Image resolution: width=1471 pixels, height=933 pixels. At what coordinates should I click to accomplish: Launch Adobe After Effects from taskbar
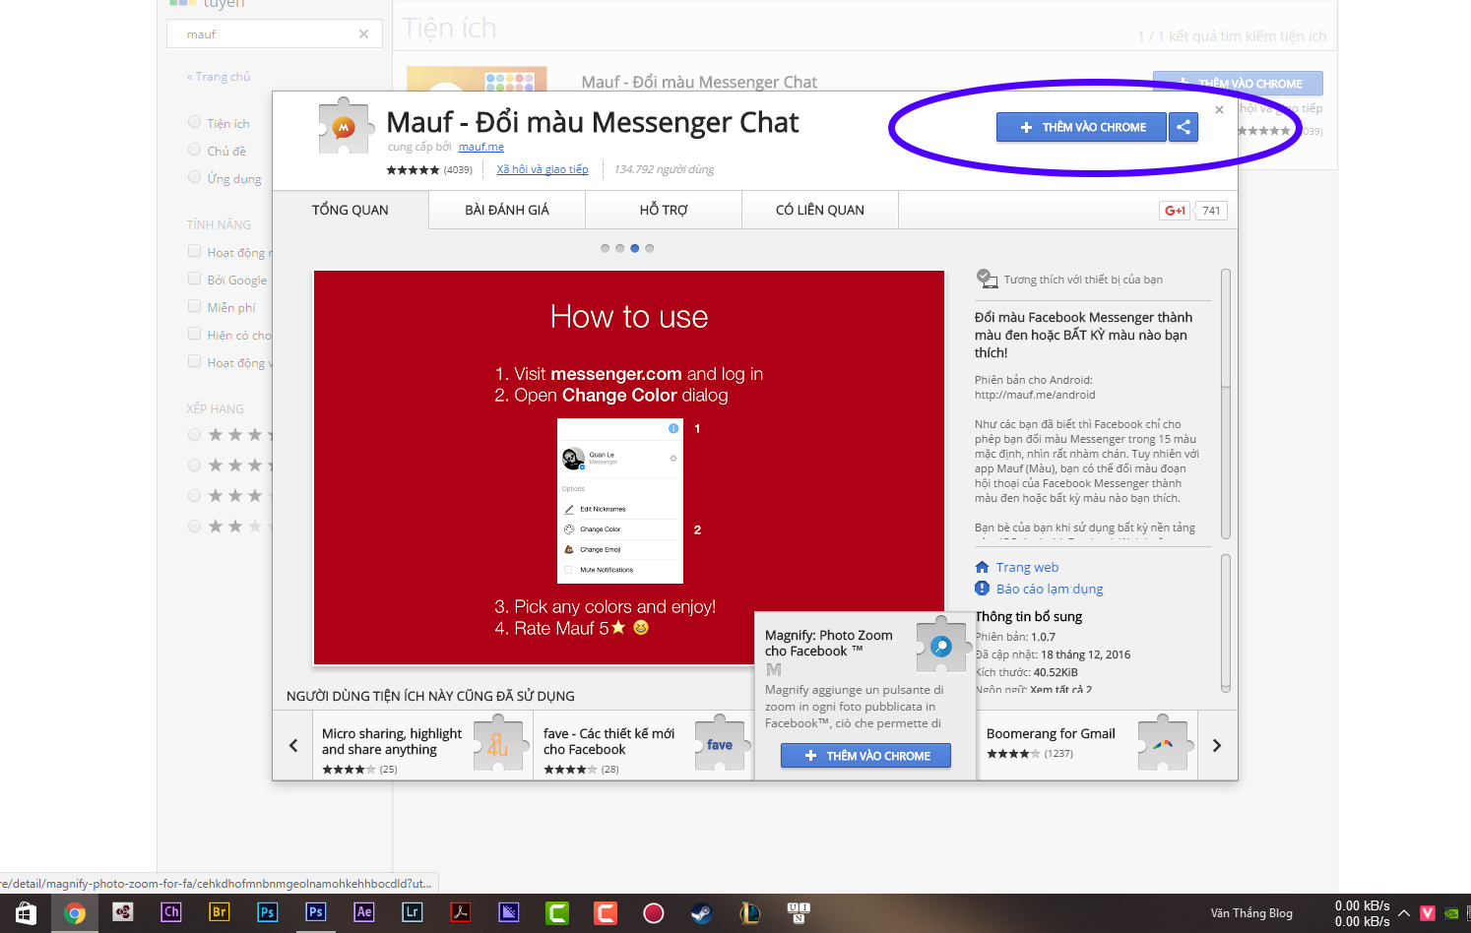tap(364, 912)
